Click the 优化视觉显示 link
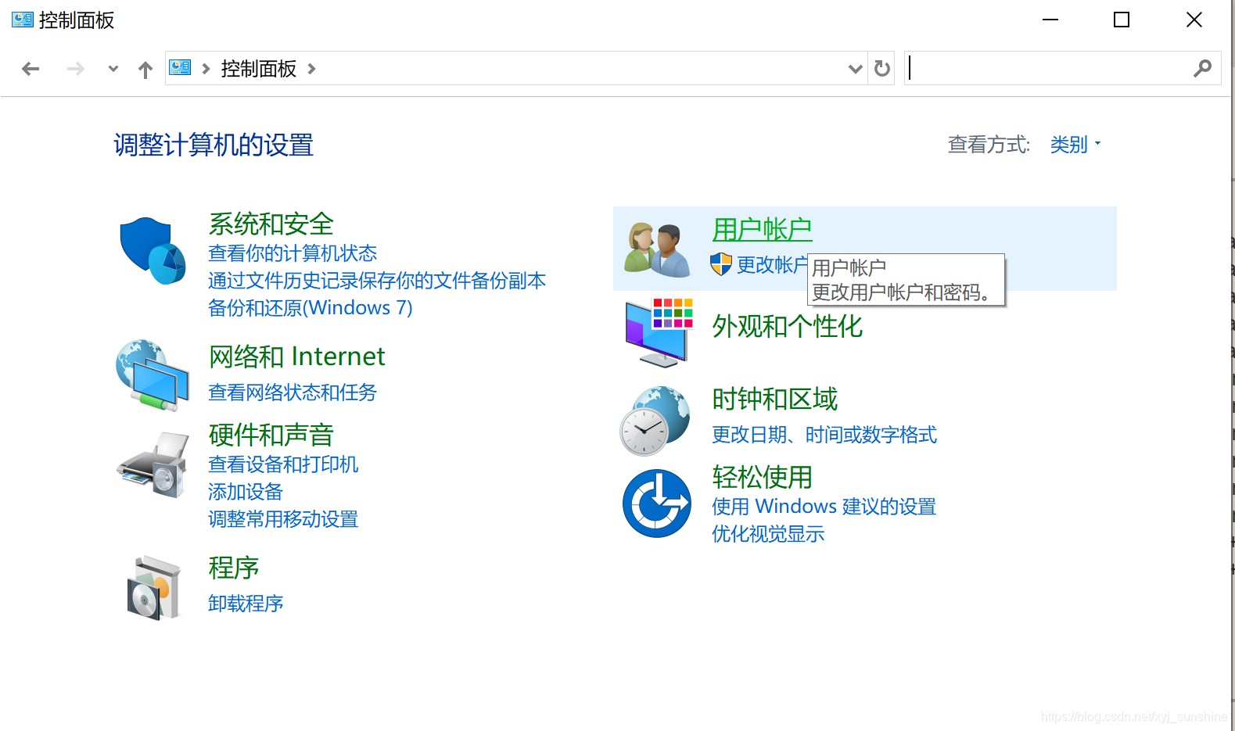This screenshot has width=1235, height=731. (x=768, y=534)
